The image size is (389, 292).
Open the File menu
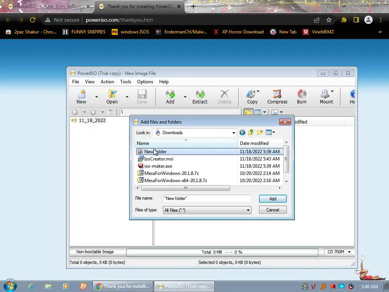[76, 82]
